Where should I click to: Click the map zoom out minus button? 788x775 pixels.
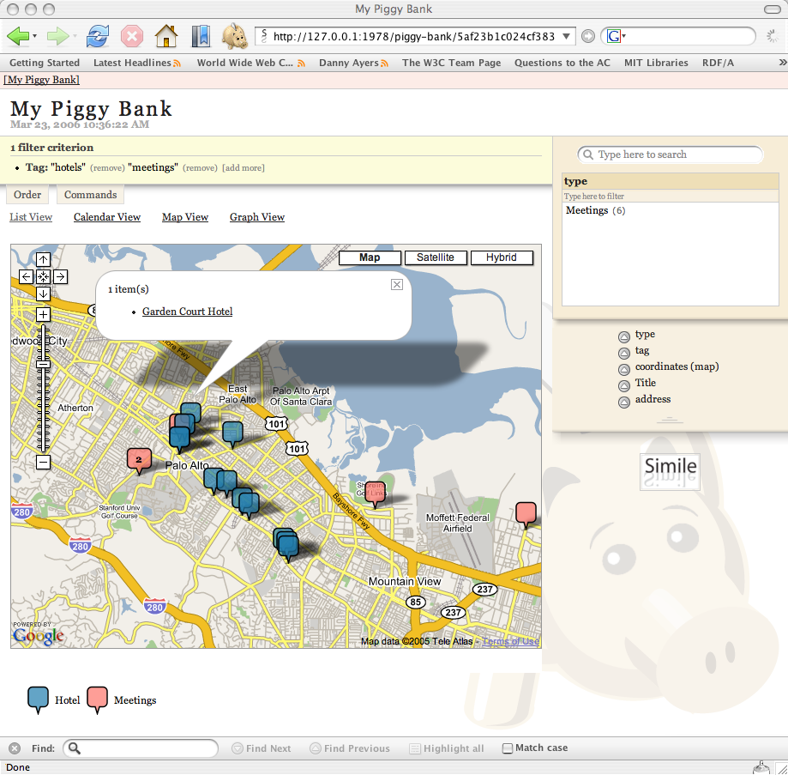pyautogui.click(x=44, y=463)
